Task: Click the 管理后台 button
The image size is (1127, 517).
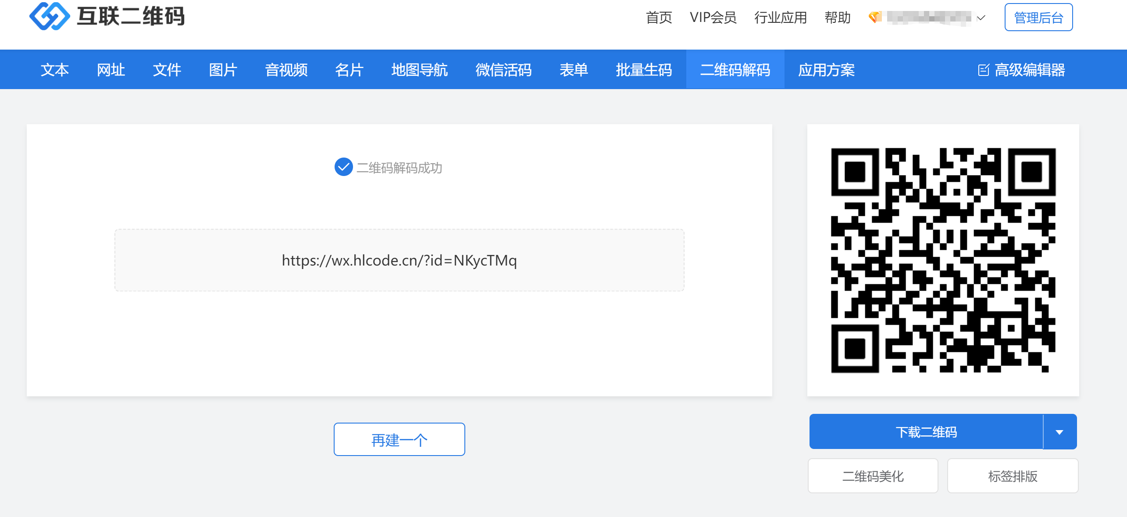Action: 1039,17
